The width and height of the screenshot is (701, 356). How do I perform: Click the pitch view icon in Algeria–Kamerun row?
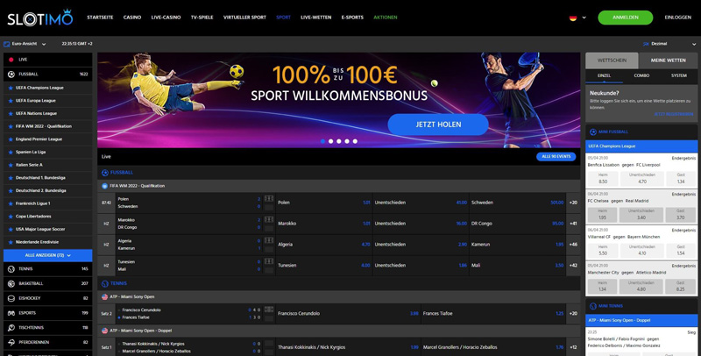click(x=269, y=240)
